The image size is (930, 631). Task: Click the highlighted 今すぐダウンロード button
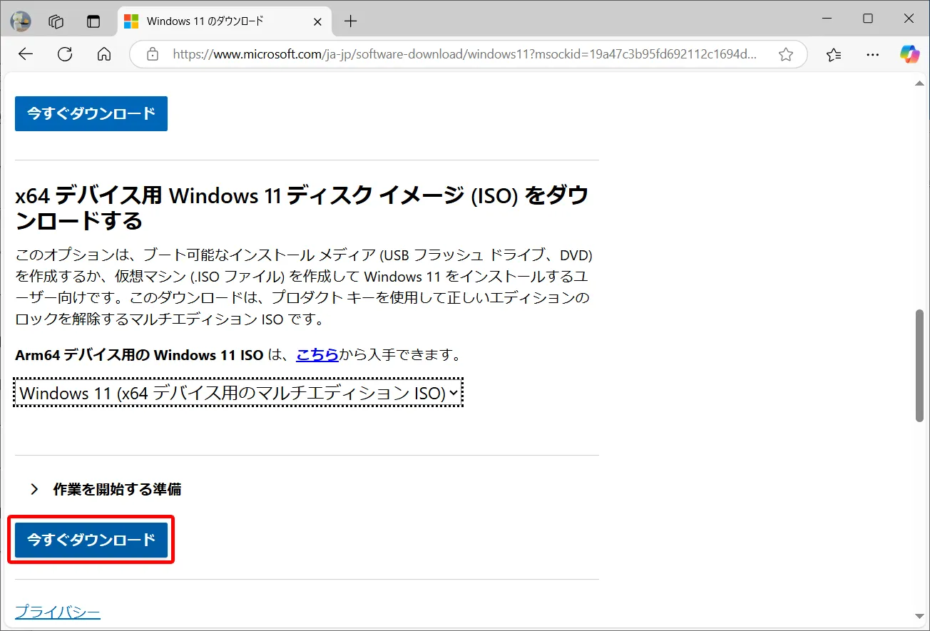[91, 540]
